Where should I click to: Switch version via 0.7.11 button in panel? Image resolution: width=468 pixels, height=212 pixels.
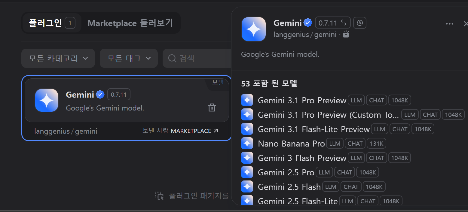tap(333, 23)
